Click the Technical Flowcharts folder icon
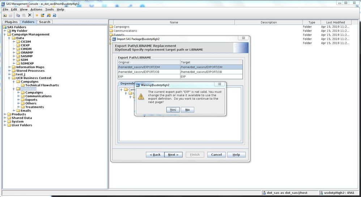This screenshot has width=361, height=197. (23, 85)
